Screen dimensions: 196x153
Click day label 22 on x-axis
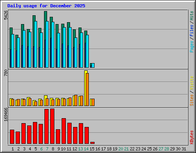pyautogui.click(x=132, y=149)
